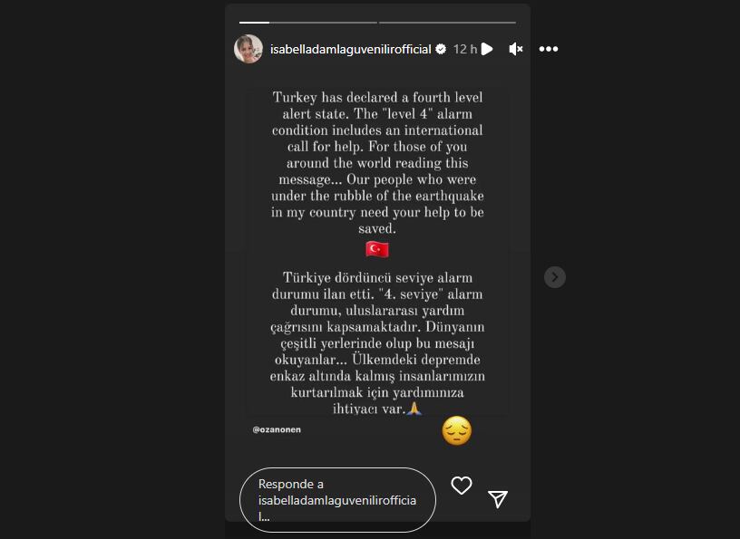Click the English earthquake message text
Viewport: 740px width, 539px height.
[x=377, y=163]
